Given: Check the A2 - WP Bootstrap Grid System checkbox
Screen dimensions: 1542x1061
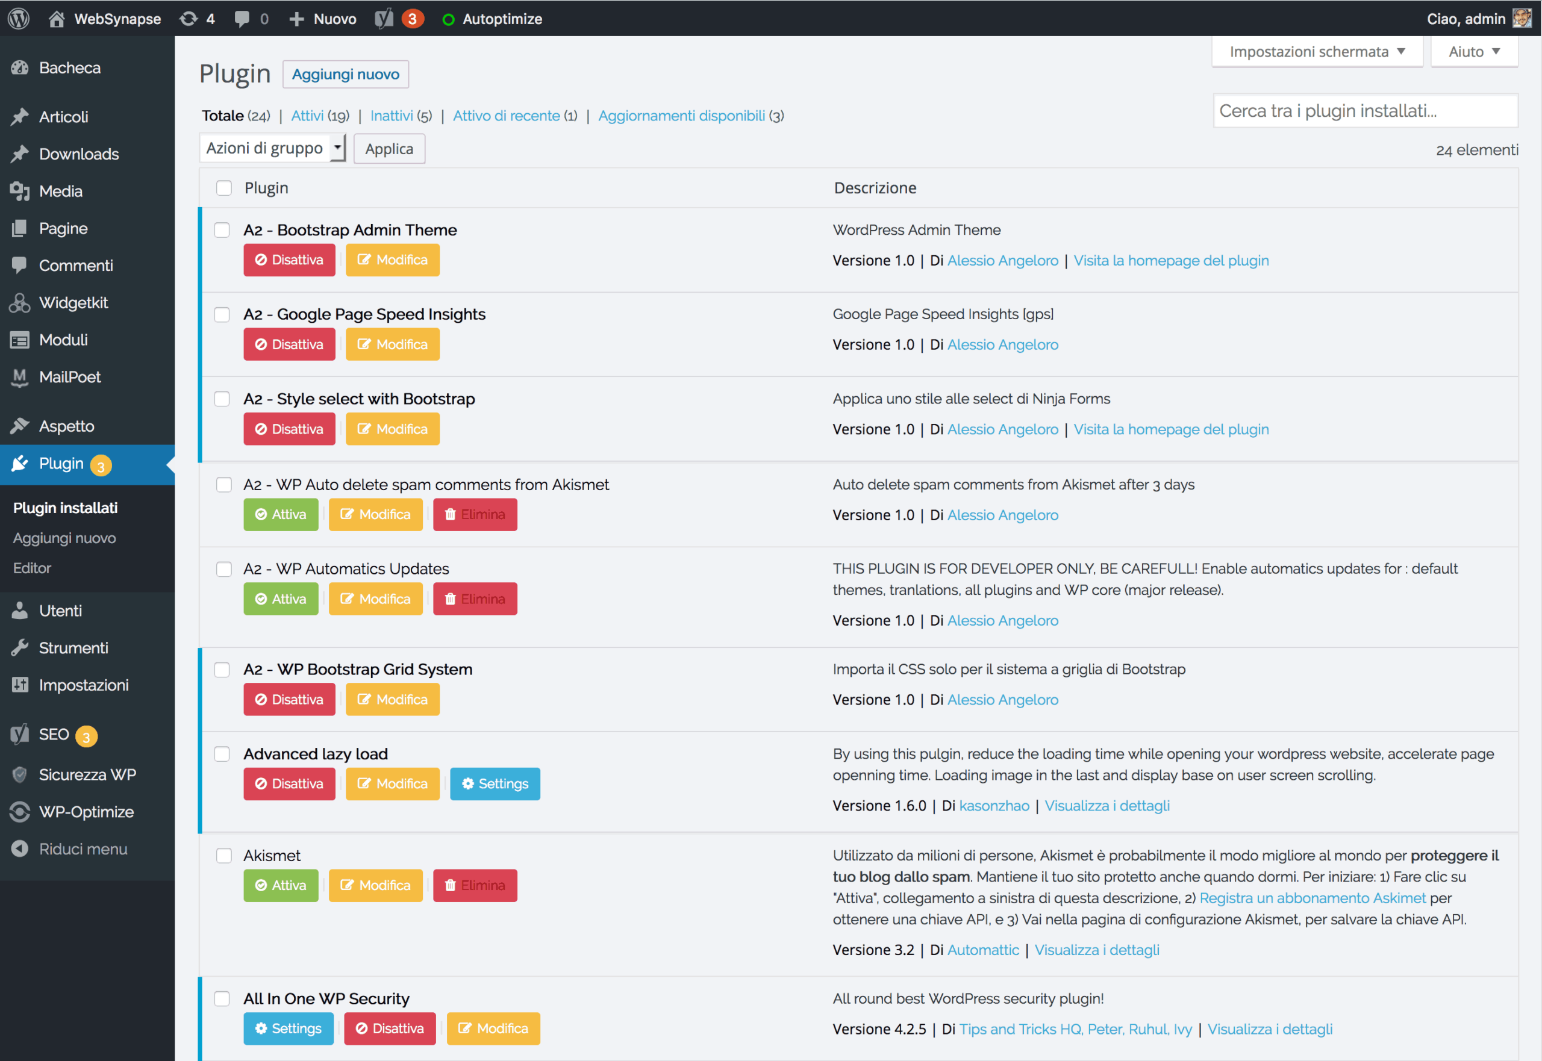Looking at the screenshot, I should click(222, 670).
